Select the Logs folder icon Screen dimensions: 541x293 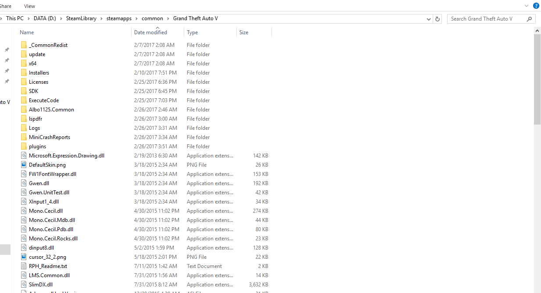[x=24, y=128]
